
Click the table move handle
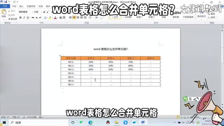click(x=60, y=55)
